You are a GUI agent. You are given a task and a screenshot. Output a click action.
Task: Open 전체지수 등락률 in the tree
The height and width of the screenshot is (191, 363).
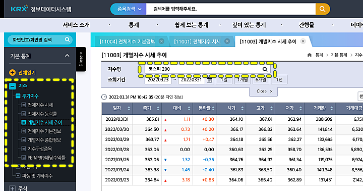[x=42, y=114]
